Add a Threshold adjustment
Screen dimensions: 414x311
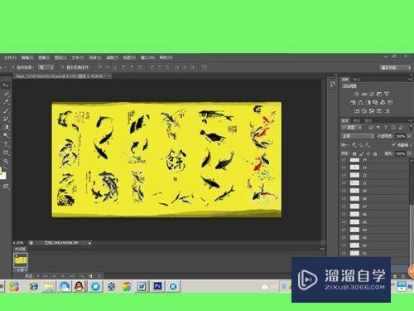click(372, 111)
